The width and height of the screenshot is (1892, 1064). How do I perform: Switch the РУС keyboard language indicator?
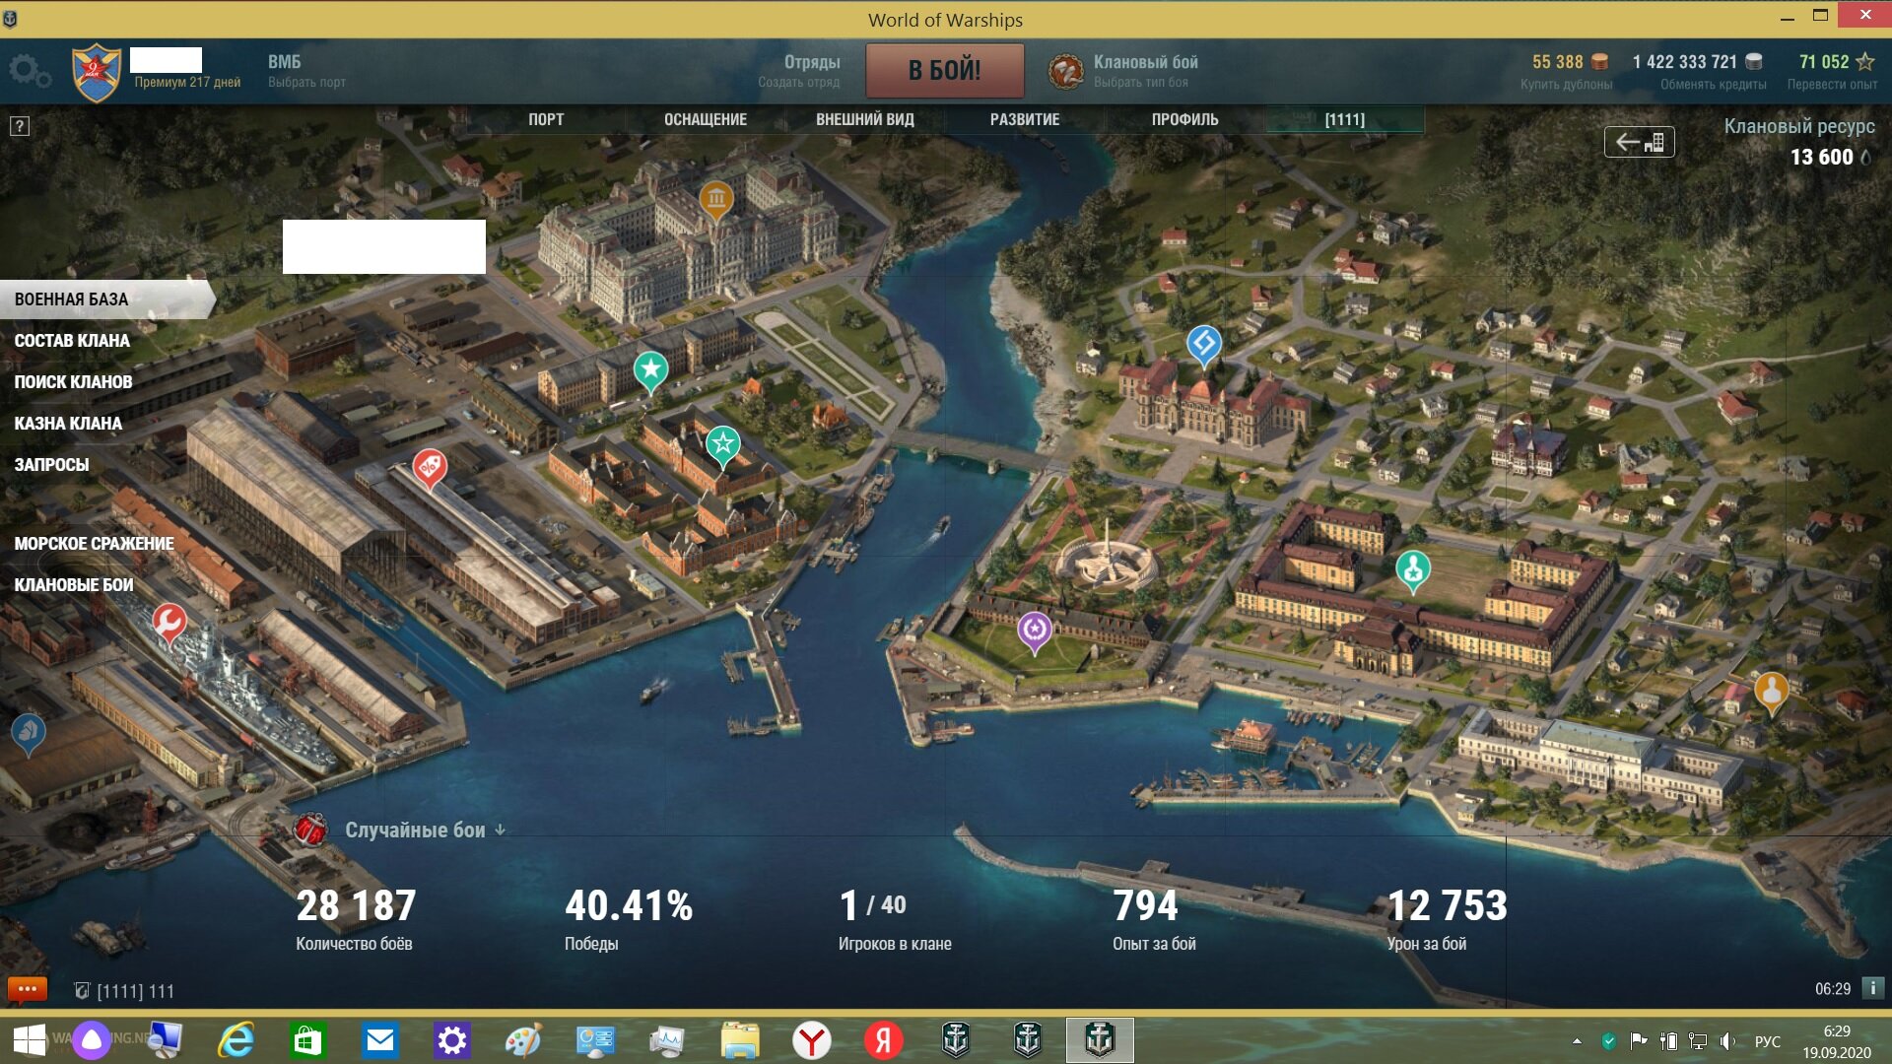(x=1767, y=1041)
